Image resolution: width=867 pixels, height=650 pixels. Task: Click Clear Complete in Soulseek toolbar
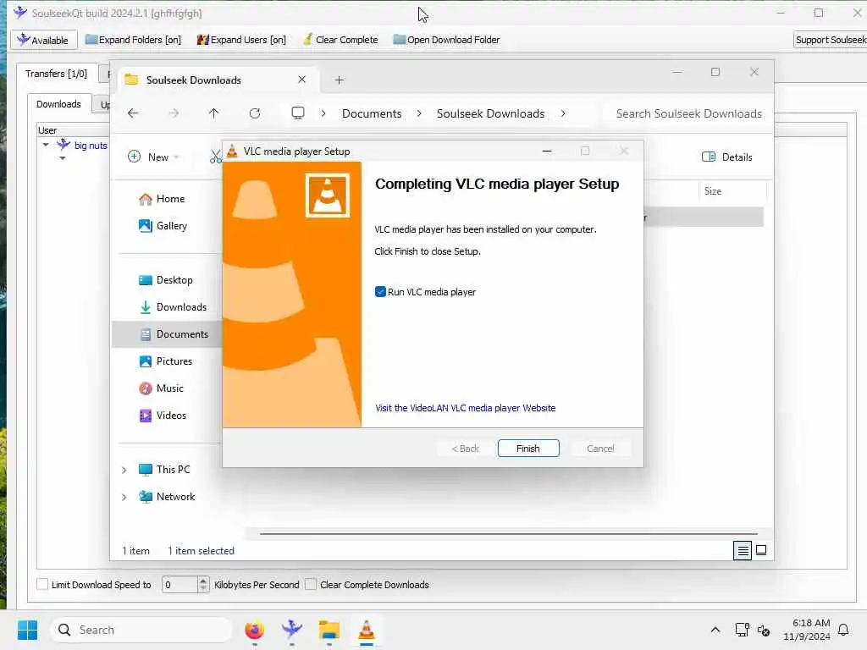(340, 40)
